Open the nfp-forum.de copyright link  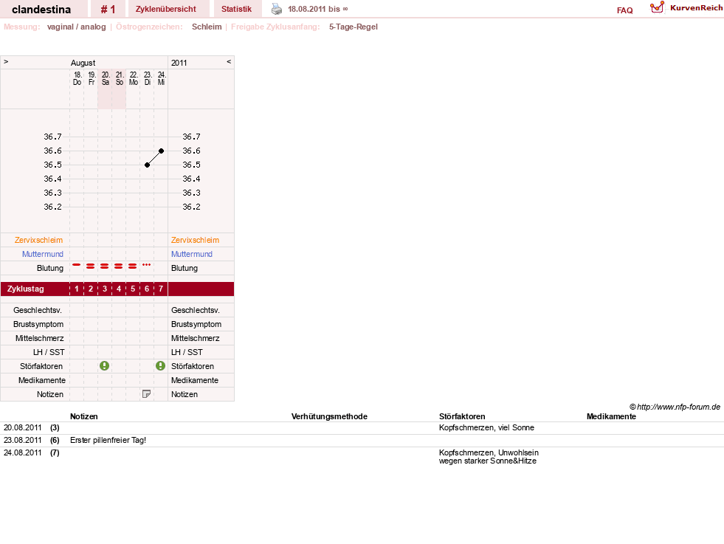(x=675, y=407)
